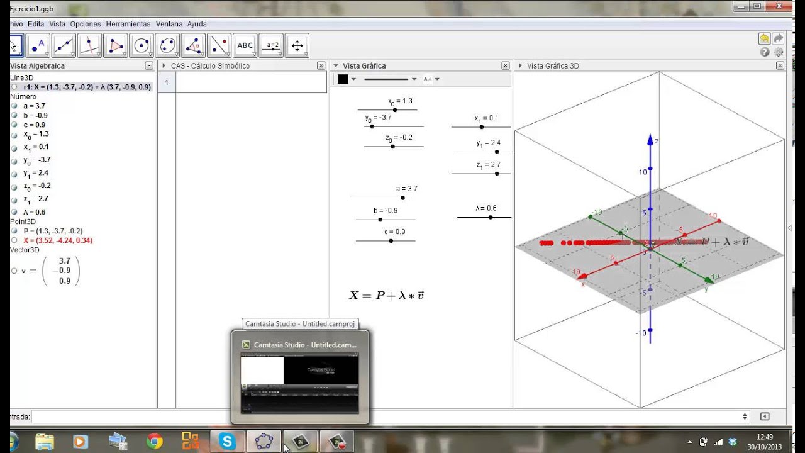Viewport: 805px width, 453px height.
Task: Select the Move Graphics View tool
Action: pos(297,45)
